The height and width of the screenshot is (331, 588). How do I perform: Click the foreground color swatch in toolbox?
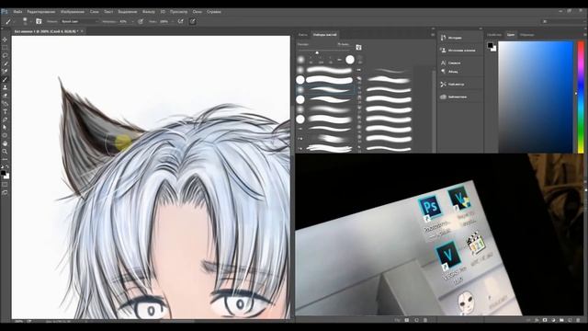click(4, 173)
